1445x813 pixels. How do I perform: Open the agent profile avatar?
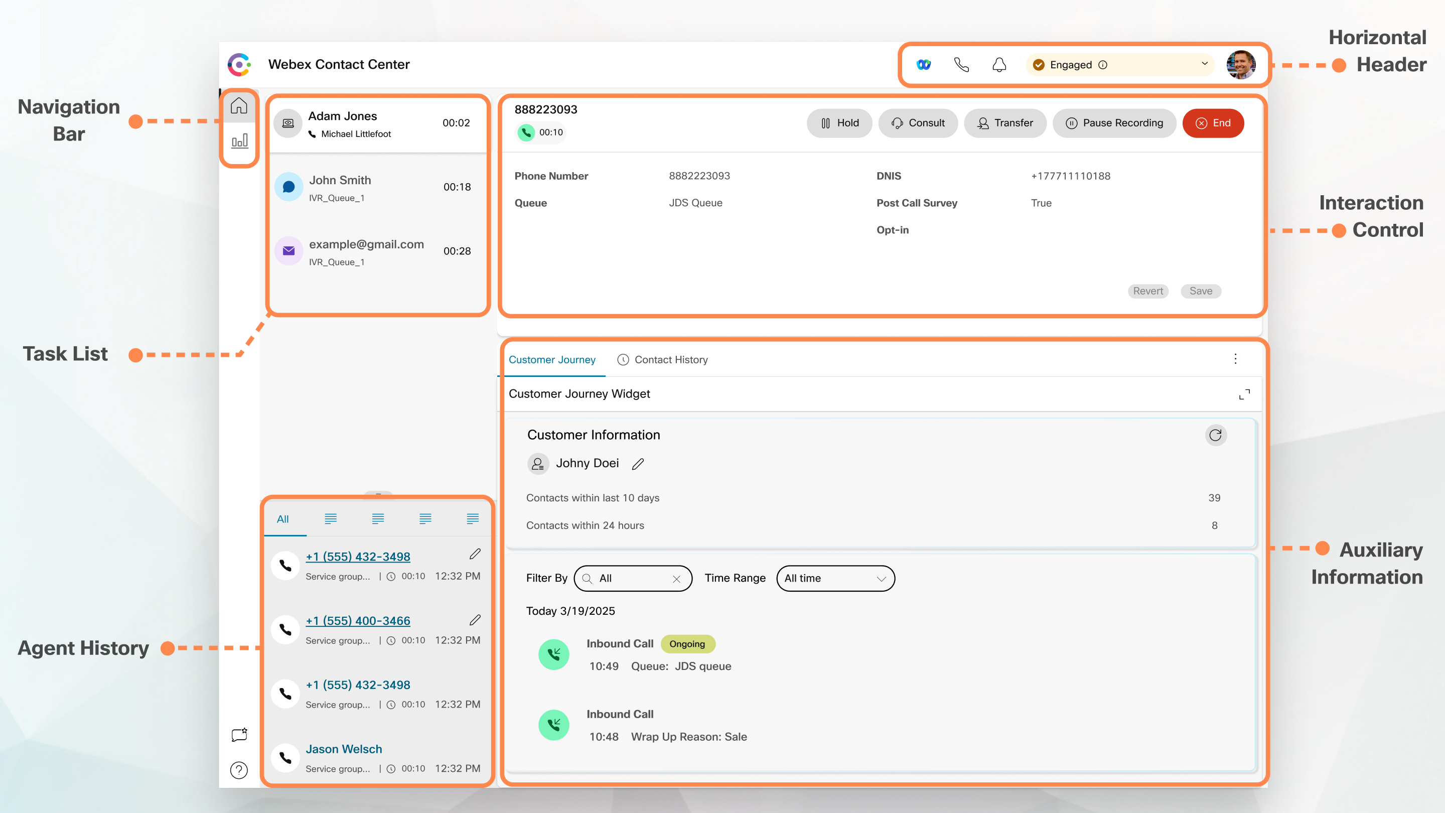point(1241,65)
